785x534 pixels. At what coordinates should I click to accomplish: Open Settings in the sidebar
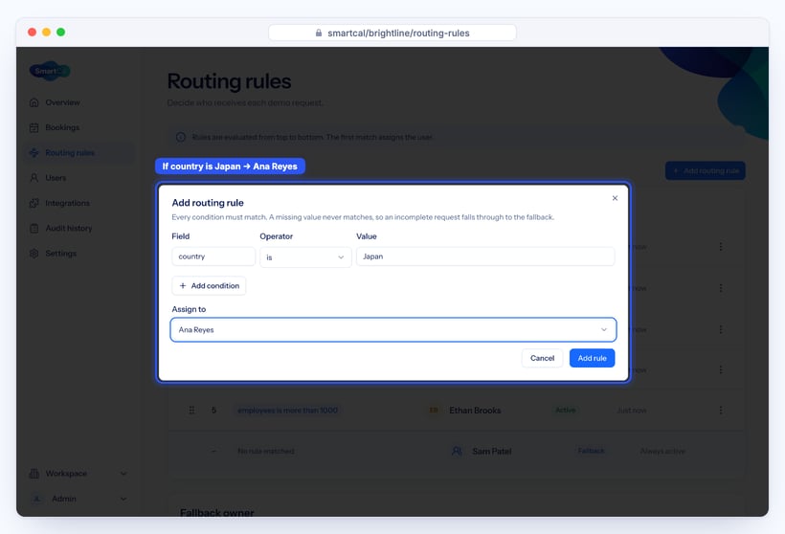pos(78,254)
